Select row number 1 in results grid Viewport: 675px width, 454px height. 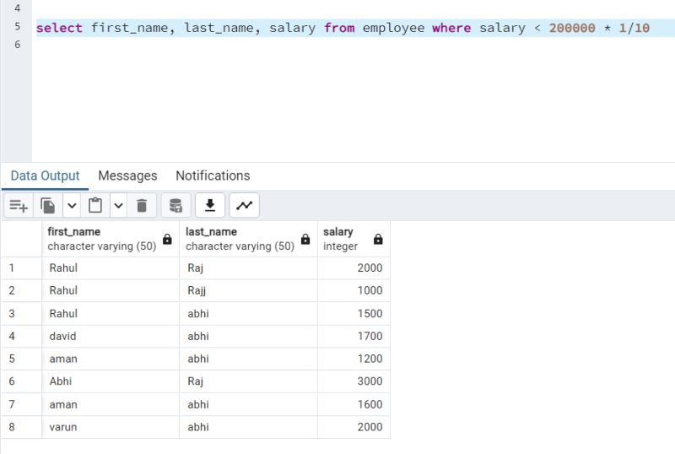[21, 268]
